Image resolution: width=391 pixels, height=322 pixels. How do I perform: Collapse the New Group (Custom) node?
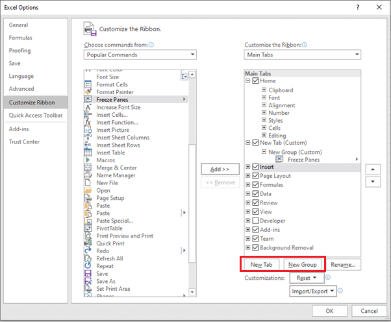[264, 151]
